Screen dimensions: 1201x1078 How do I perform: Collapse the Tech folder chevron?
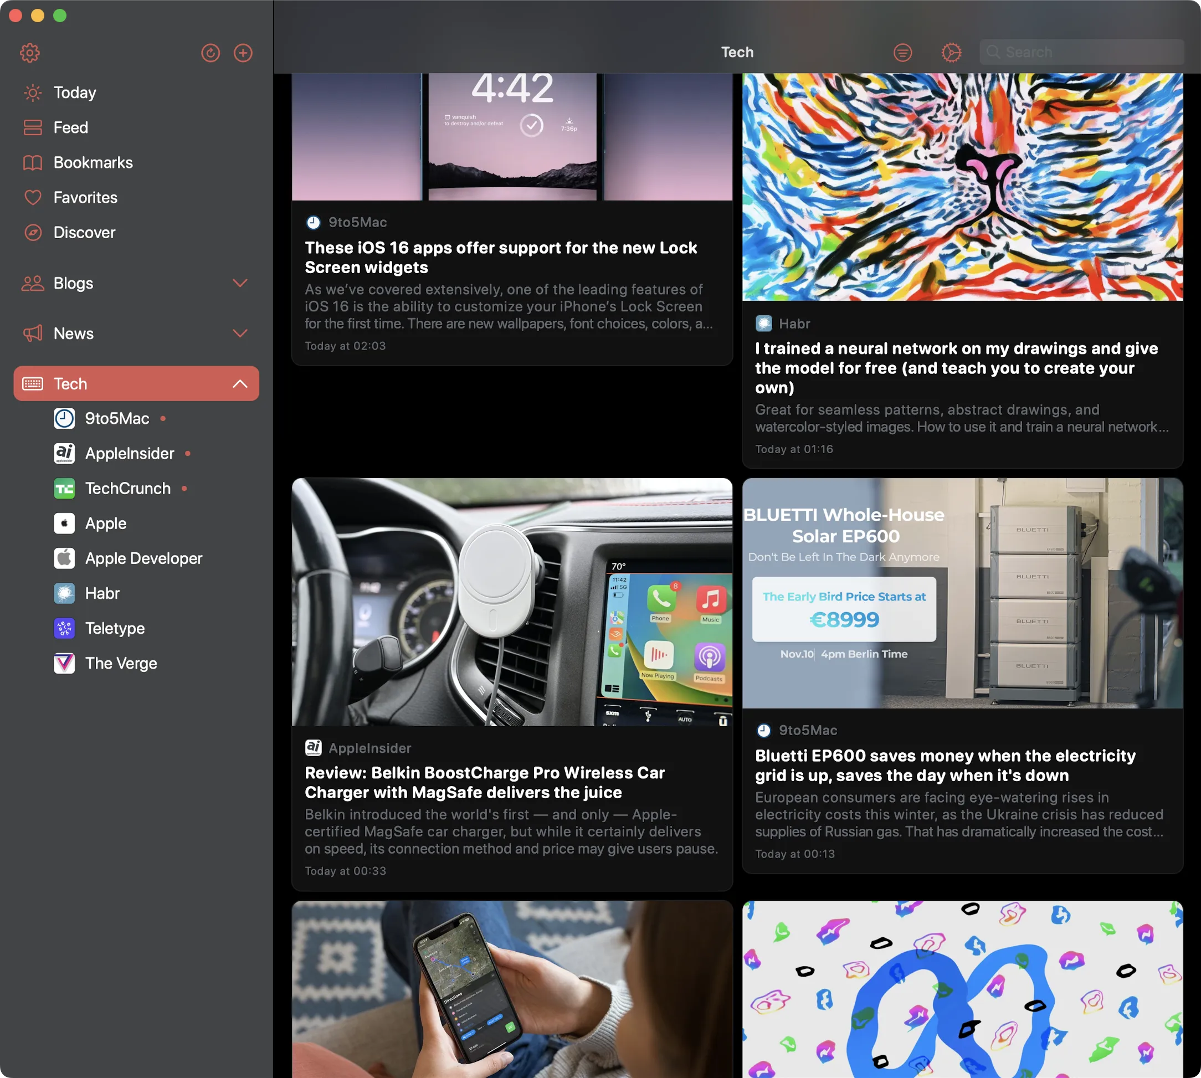coord(240,384)
